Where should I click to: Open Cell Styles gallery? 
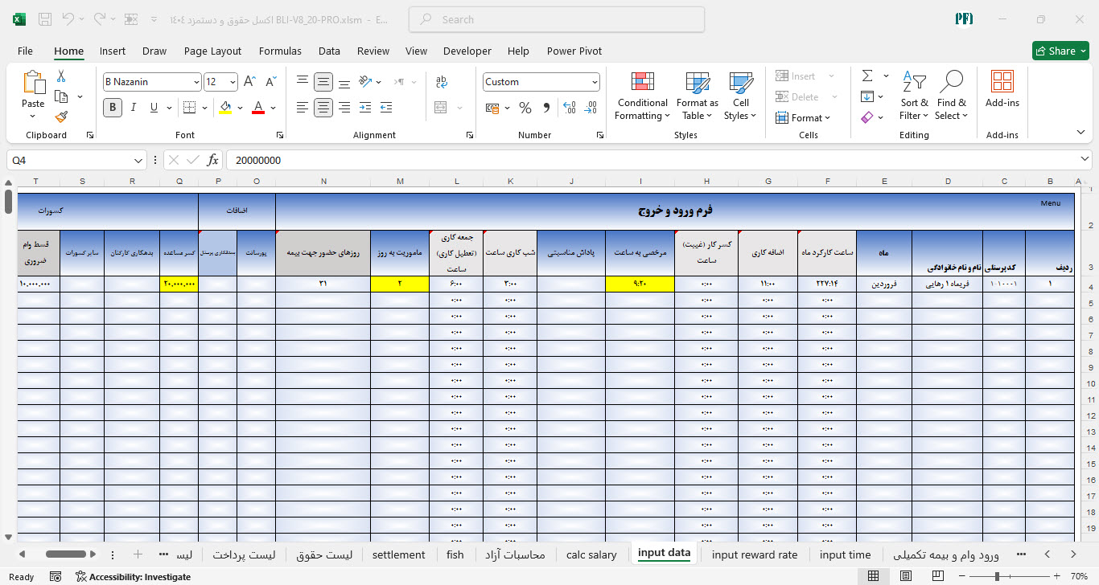pos(740,96)
